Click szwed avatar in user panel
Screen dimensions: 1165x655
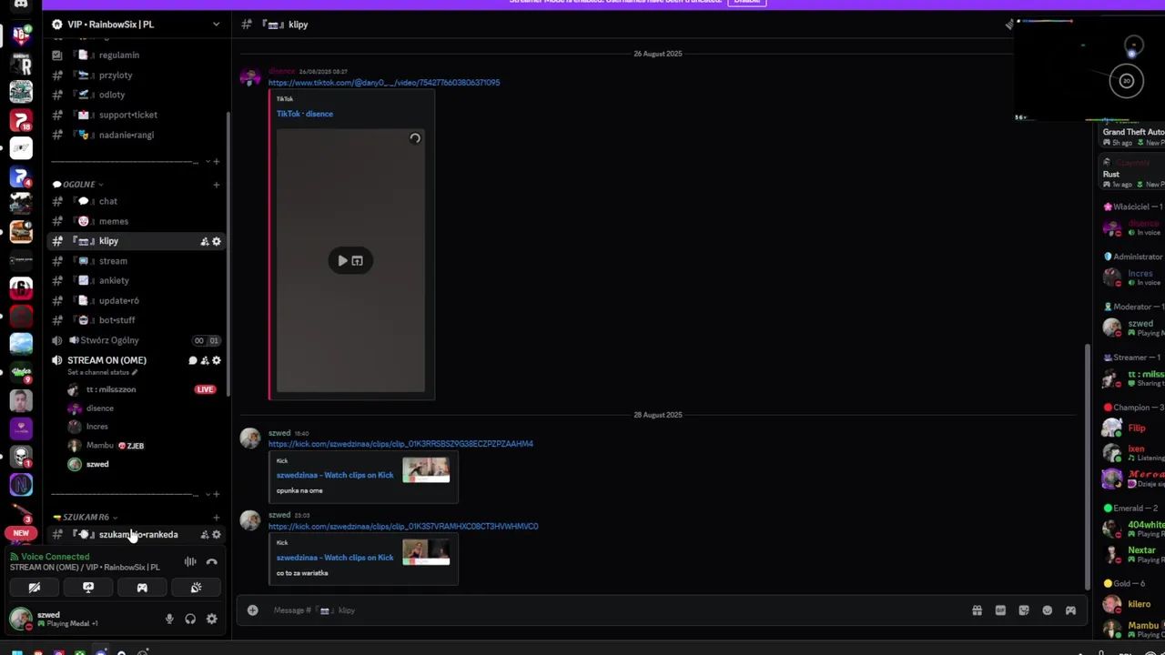point(20,620)
